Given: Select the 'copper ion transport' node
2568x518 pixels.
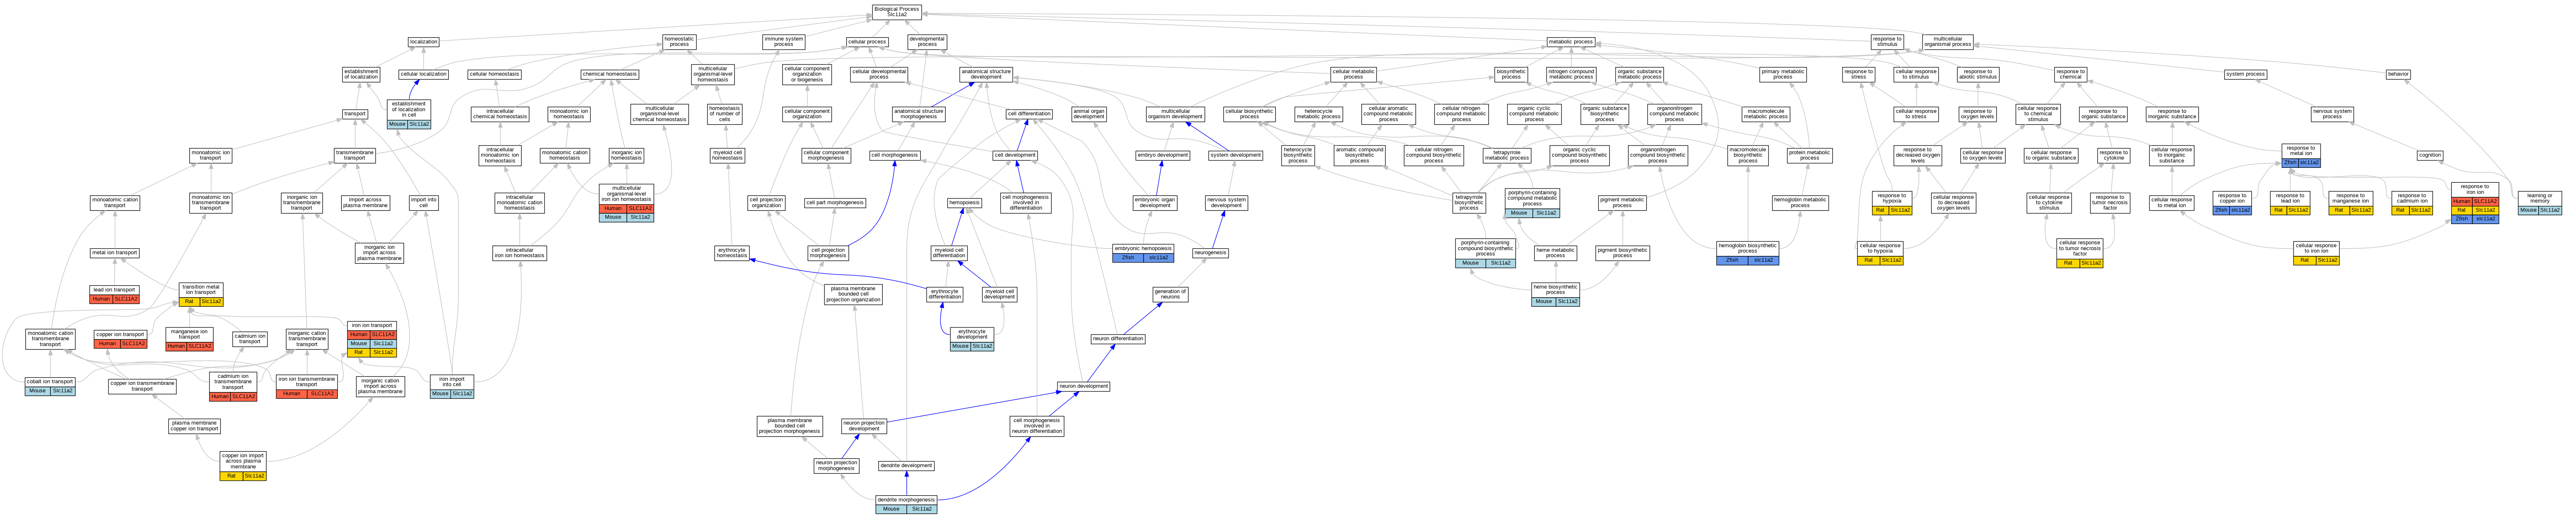Looking at the screenshot, I should 120,339.
